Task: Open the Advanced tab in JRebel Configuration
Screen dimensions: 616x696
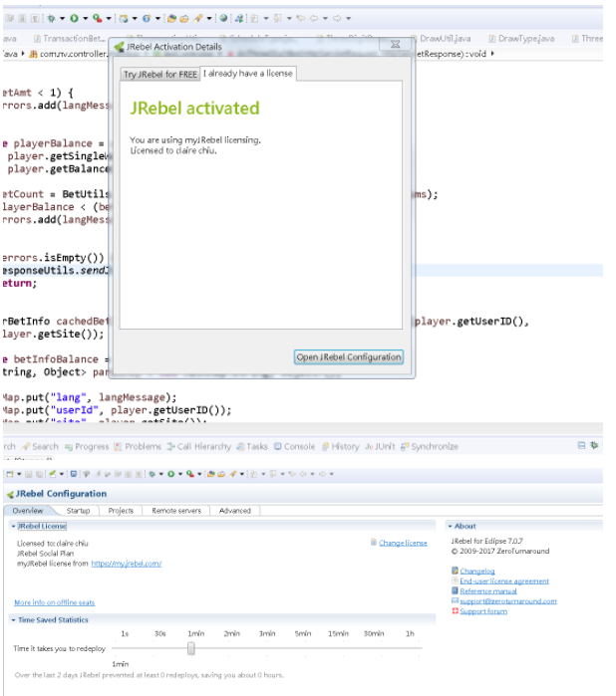Action: click(x=235, y=511)
